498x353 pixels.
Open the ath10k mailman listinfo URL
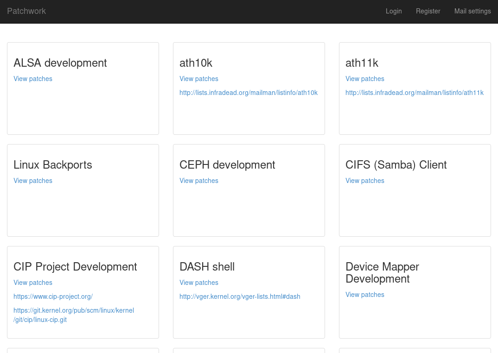[x=249, y=93]
